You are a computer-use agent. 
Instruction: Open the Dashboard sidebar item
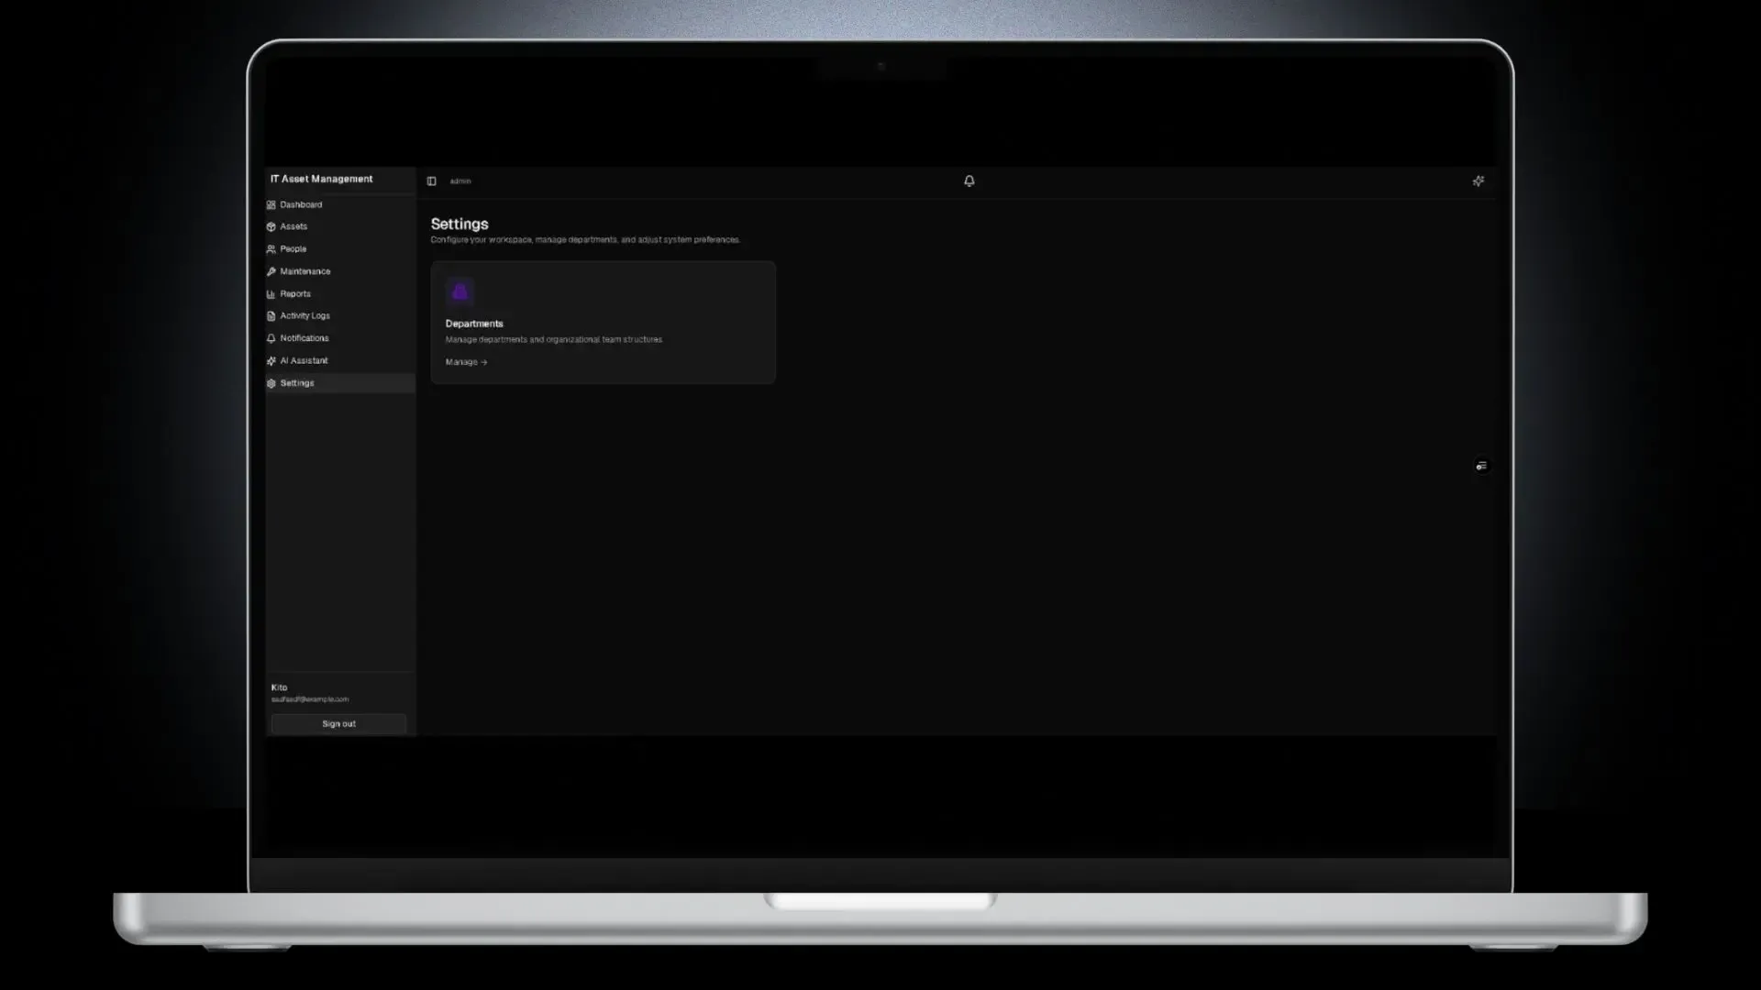pos(340,204)
